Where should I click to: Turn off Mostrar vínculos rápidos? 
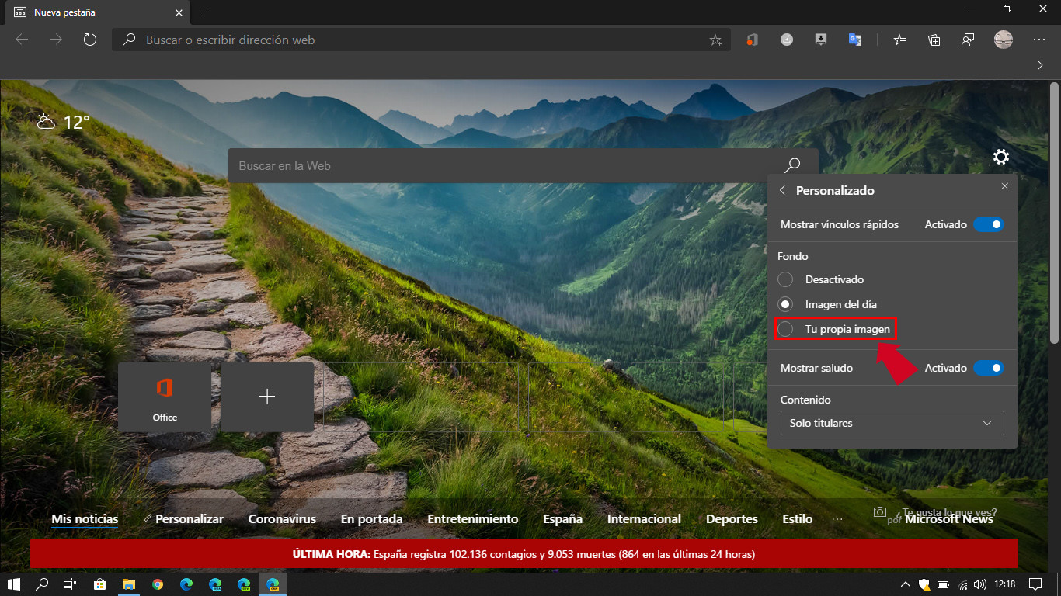pos(988,224)
